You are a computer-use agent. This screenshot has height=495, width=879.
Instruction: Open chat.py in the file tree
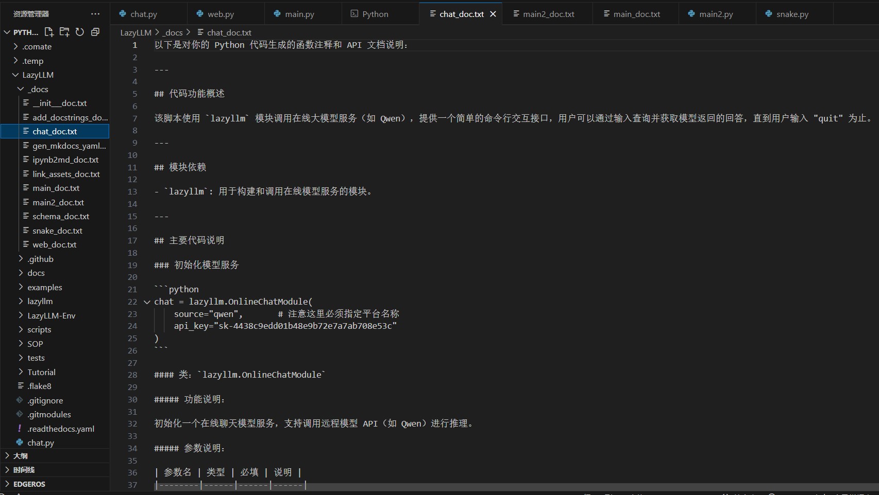point(55,443)
